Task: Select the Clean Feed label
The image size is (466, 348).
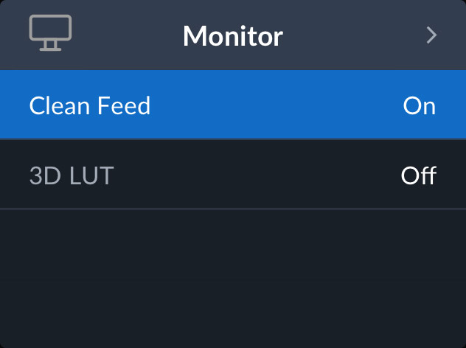Action: (89, 106)
